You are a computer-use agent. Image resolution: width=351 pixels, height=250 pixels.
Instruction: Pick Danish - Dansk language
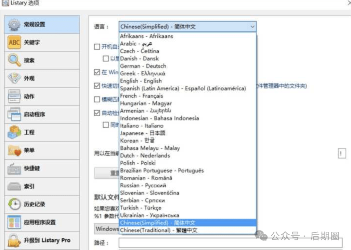[188, 58]
